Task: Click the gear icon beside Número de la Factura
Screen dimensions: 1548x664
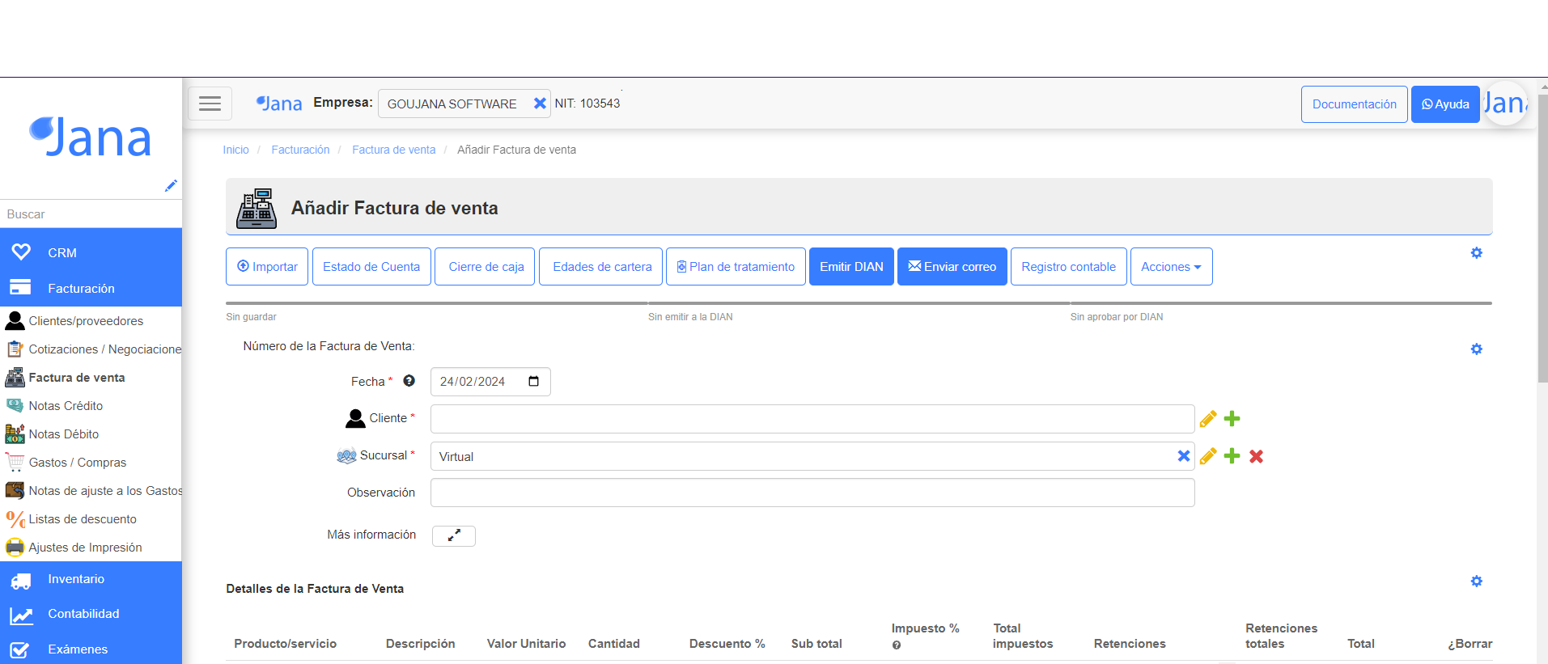Action: 1476,349
